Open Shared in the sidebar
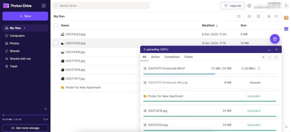Image resolution: width=291 pixels, height=132 pixels. 25,51
